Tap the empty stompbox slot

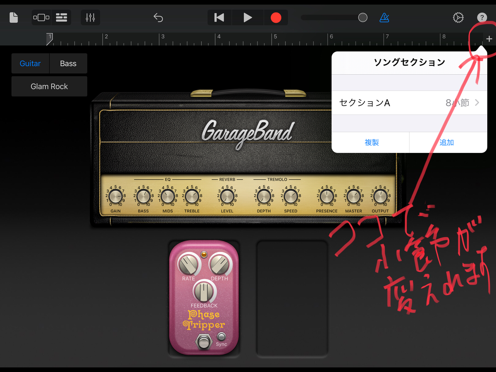[292, 298]
